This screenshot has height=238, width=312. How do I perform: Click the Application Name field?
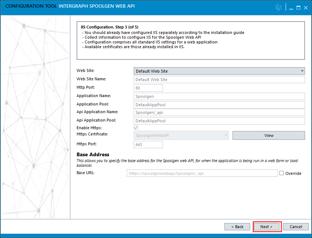[x=219, y=96]
